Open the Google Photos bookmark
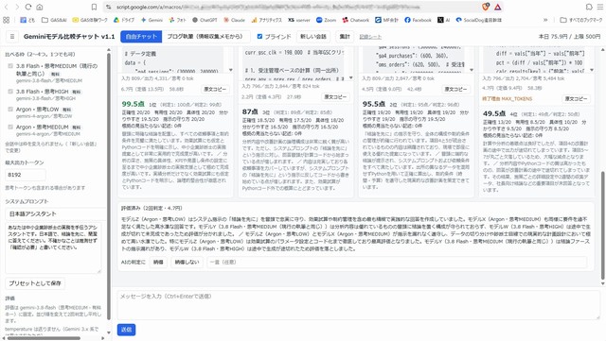The image size is (606, 341). point(177,20)
